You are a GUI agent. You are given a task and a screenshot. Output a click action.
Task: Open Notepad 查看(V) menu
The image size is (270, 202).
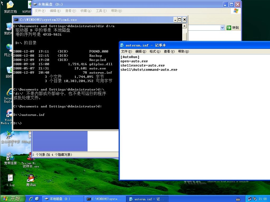click(x=169, y=51)
